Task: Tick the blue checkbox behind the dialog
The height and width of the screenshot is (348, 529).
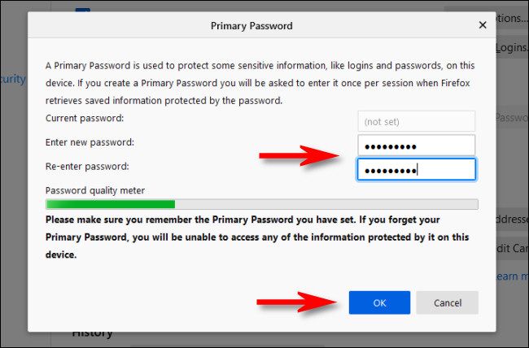Action: (x=82, y=11)
